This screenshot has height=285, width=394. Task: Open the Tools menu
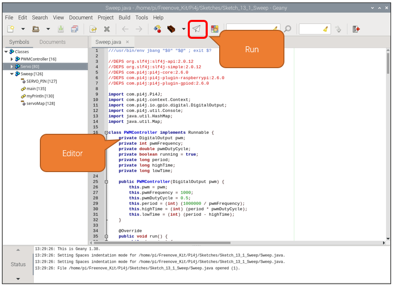(x=142, y=17)
